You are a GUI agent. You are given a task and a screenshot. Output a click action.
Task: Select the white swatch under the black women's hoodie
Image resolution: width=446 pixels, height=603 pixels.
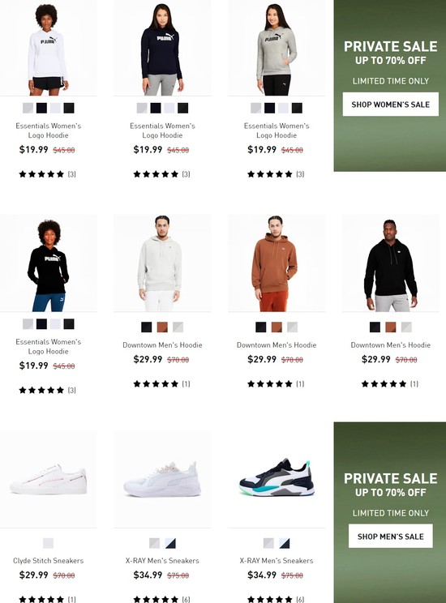pyautogui.click(x=55, y=324)
